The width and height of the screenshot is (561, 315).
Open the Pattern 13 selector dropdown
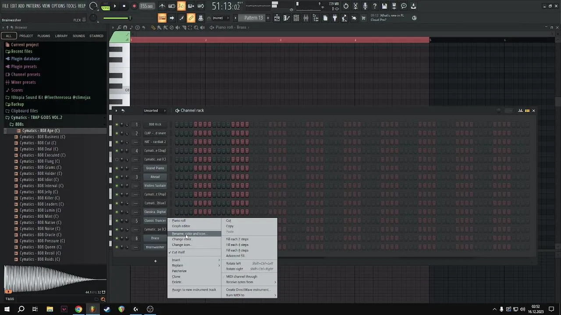pos(253,18)
